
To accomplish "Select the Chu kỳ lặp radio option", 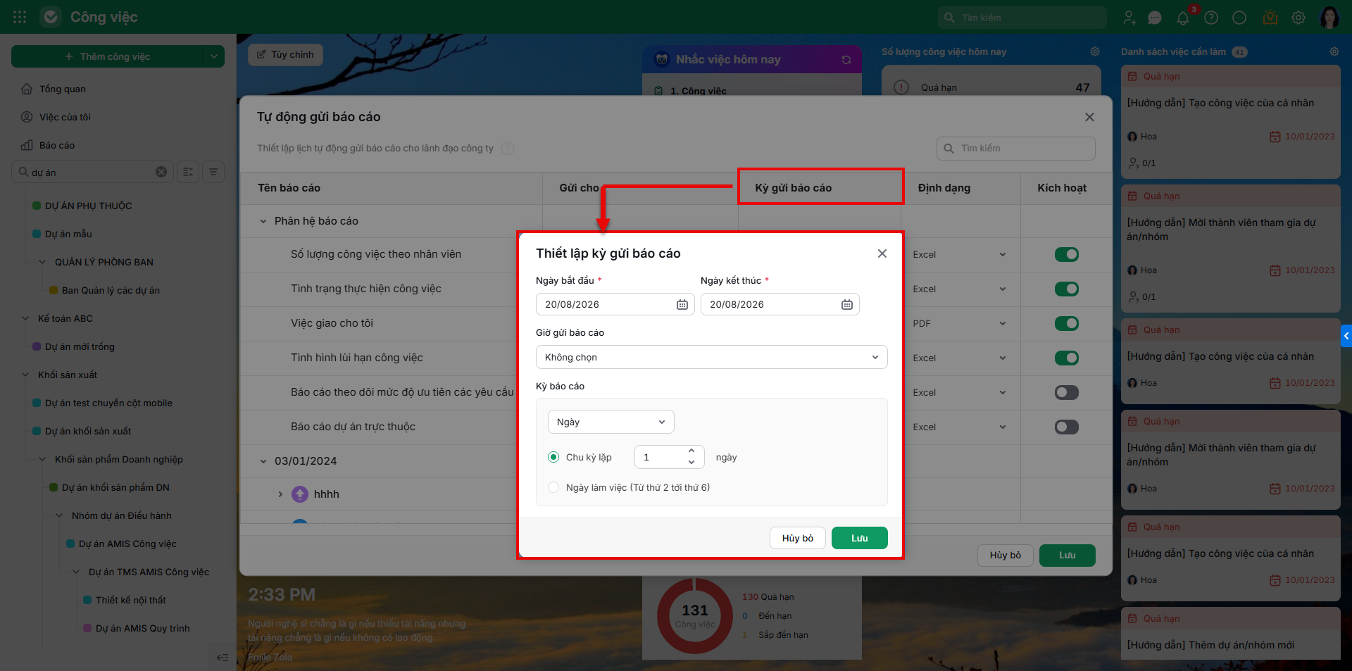I will coord(553,457).
